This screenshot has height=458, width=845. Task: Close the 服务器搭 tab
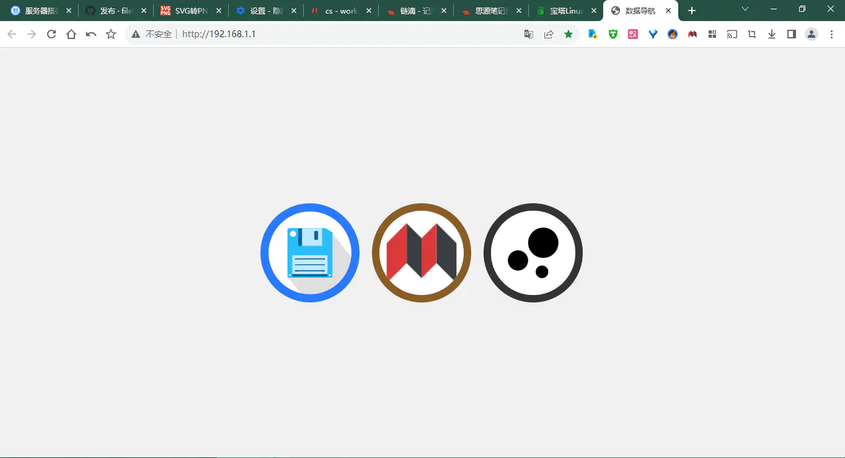tap(68, 11)
